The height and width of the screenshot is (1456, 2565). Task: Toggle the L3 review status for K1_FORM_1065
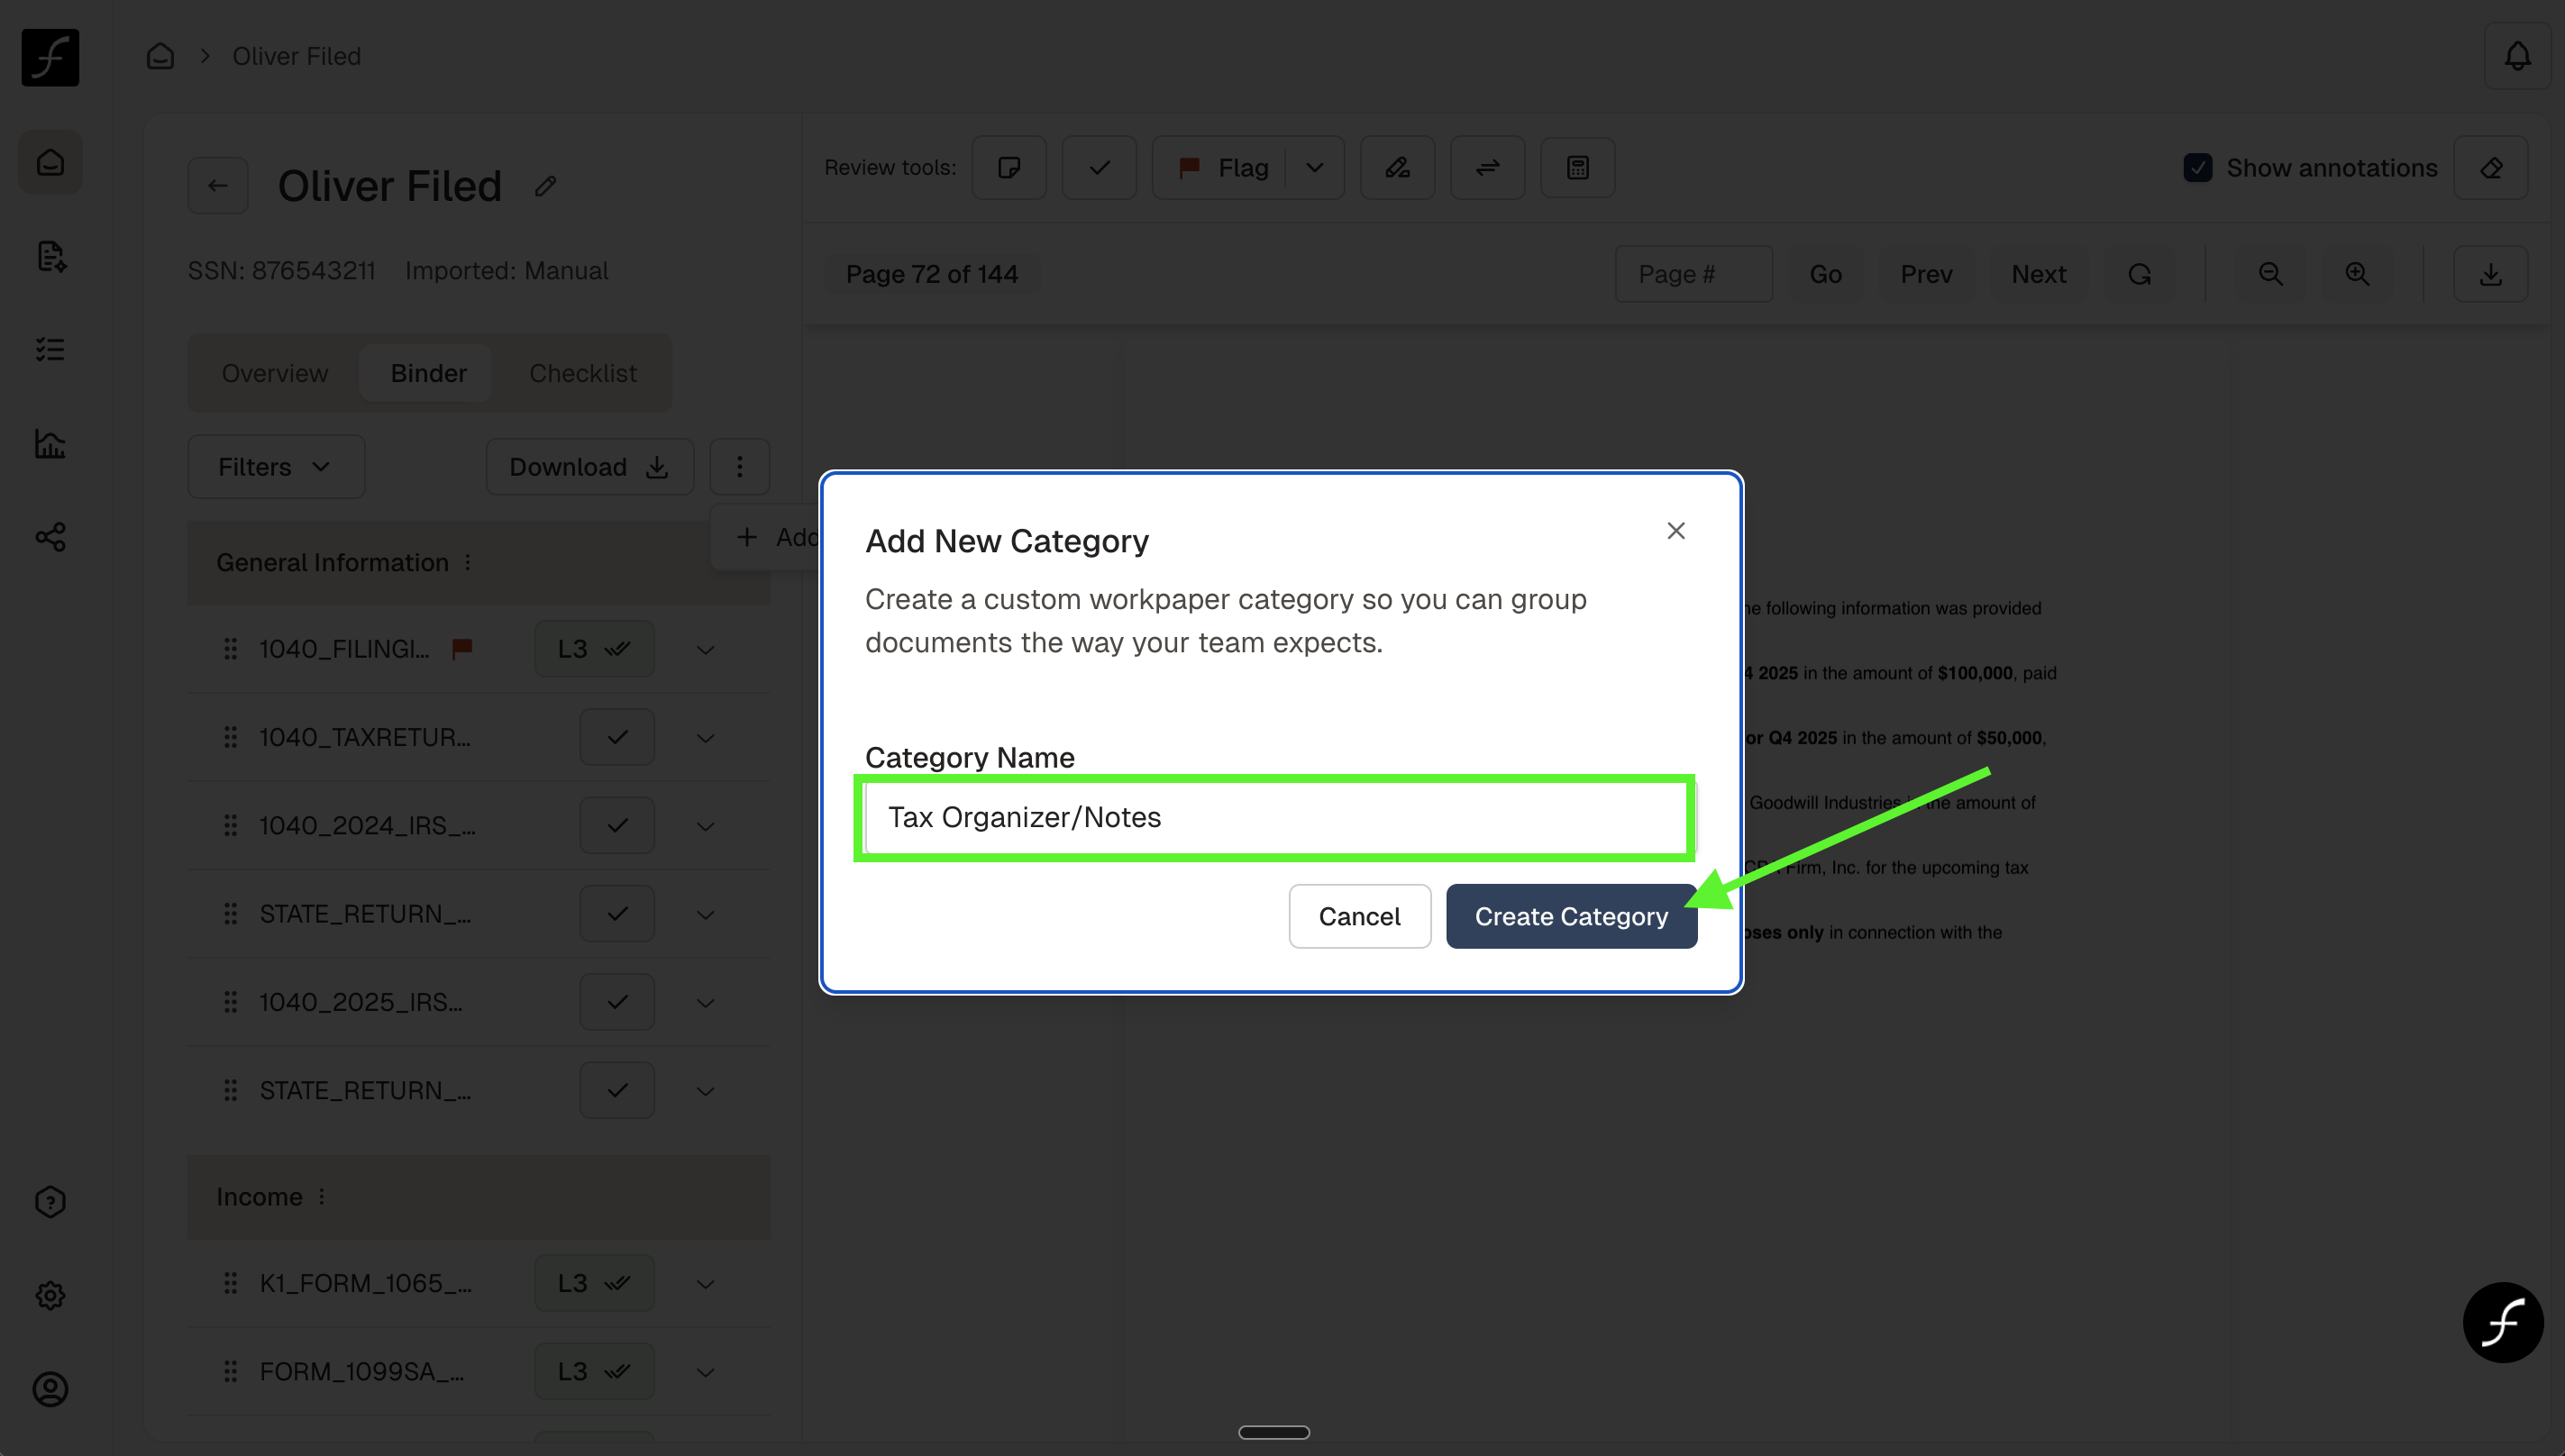(594, 1283)
